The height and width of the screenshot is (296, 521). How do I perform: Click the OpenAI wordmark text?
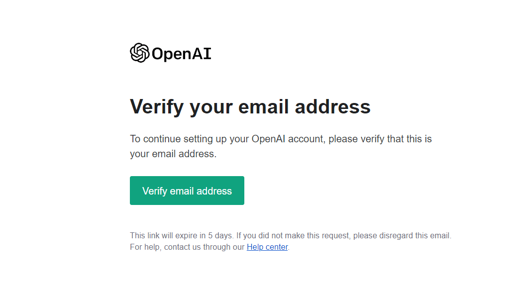(182, 54)
